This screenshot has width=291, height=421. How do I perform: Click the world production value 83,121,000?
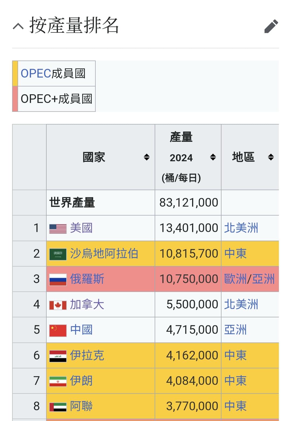click(x=189, y=203)
